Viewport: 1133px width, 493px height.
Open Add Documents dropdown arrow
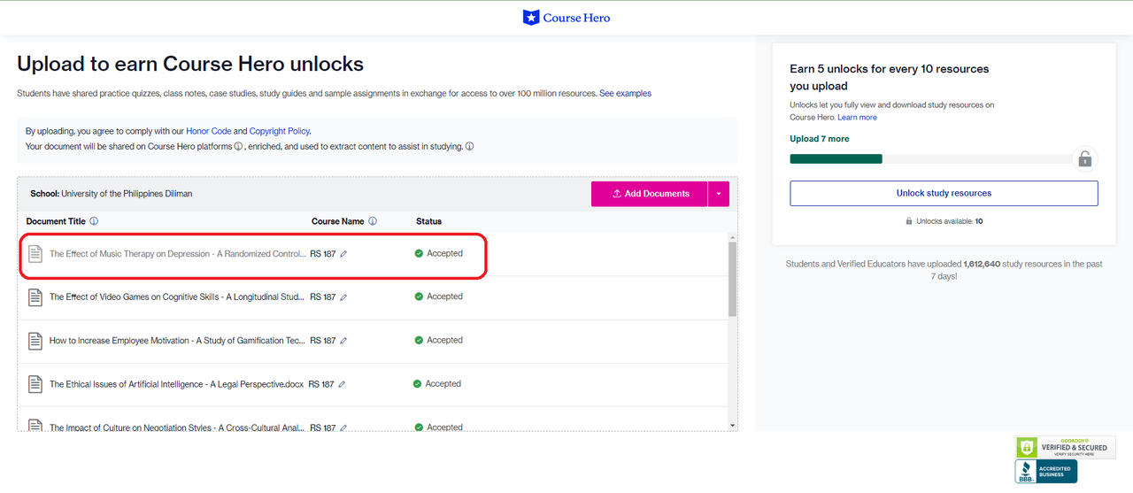(719, 194)
